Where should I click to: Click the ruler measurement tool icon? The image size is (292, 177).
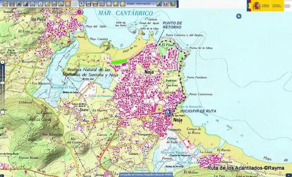[54, 4]
